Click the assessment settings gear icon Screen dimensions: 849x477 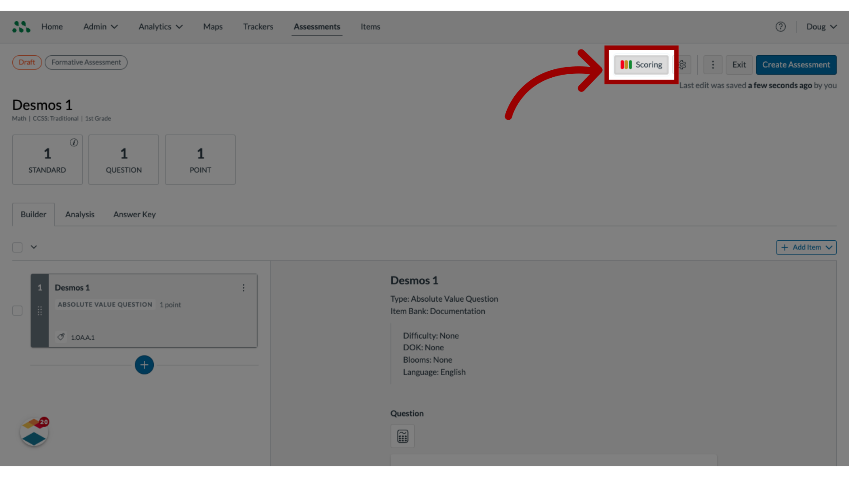click(682, 64)
